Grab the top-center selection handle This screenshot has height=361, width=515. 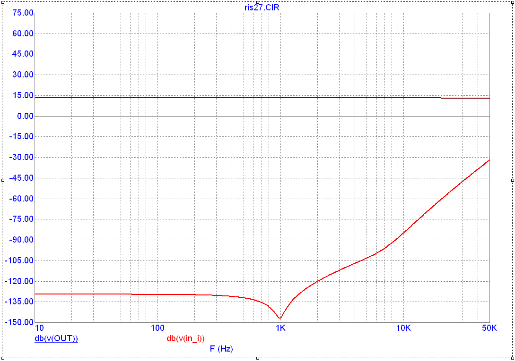[x=258, y=2]
